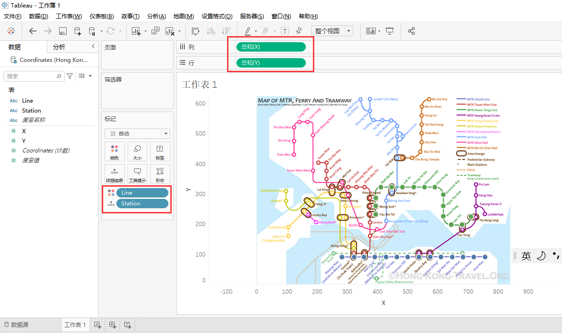Select the 工作表 1 sheet tab

(x=75, y=325)
